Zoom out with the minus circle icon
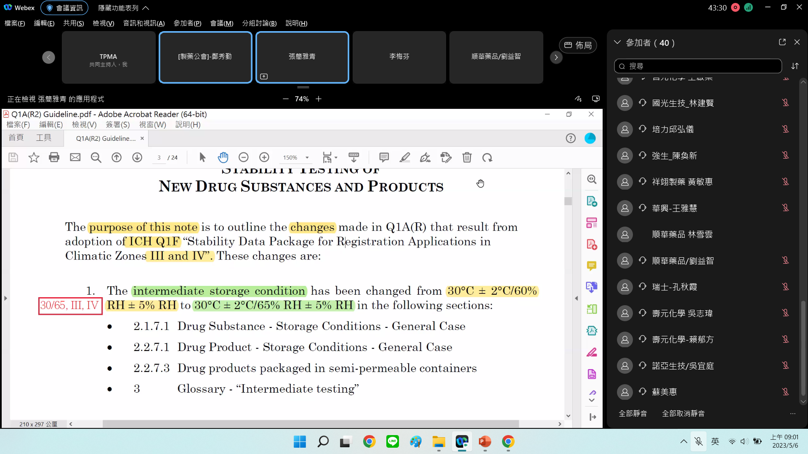Screen dimensions: 808x454 pos(244,158)
